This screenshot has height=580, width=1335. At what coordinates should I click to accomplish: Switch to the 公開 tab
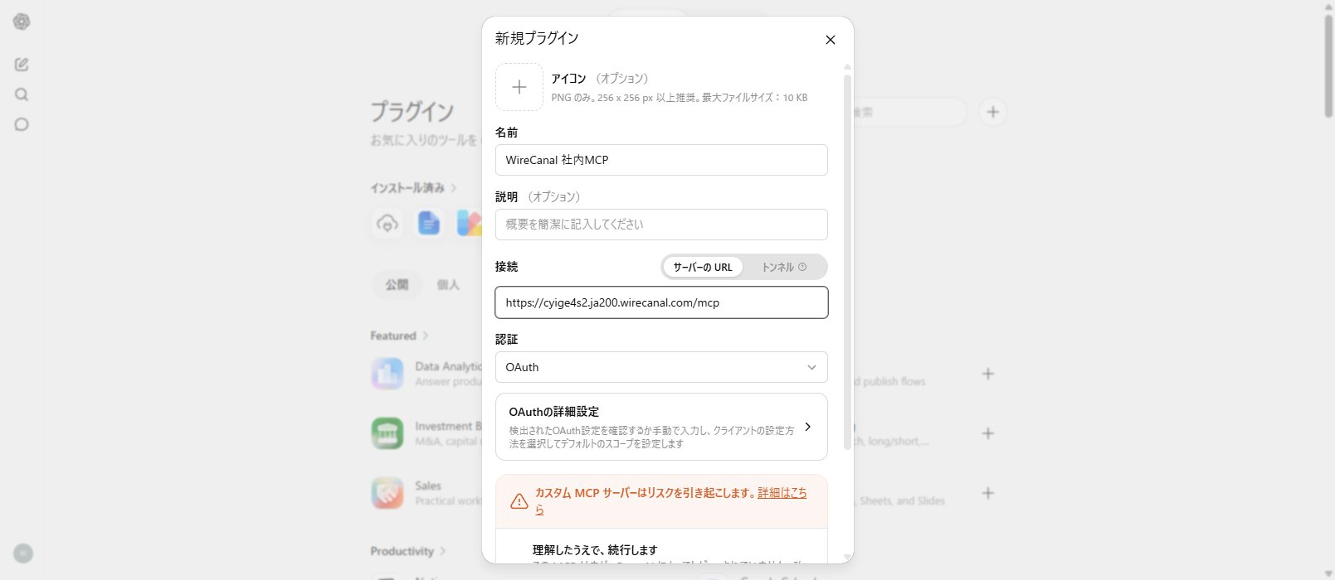tap(397, 284)
